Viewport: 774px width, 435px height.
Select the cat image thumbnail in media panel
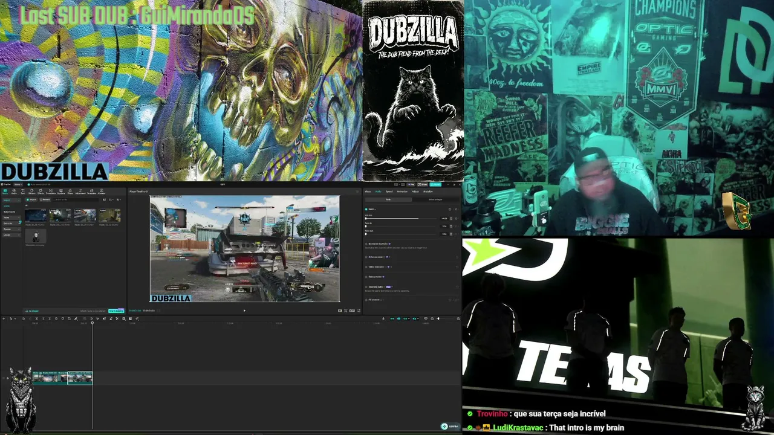tap(36, 236)
